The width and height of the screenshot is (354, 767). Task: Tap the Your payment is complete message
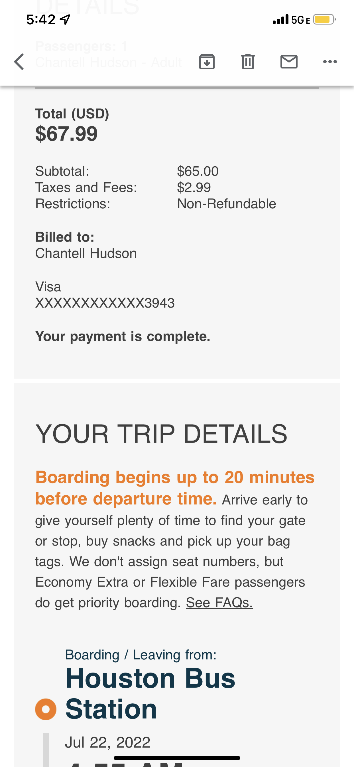click(x=123, y=336)
